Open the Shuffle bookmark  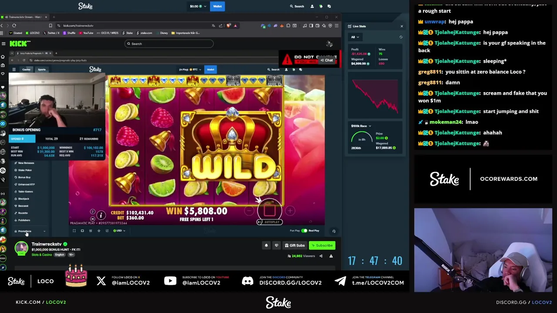70,33
